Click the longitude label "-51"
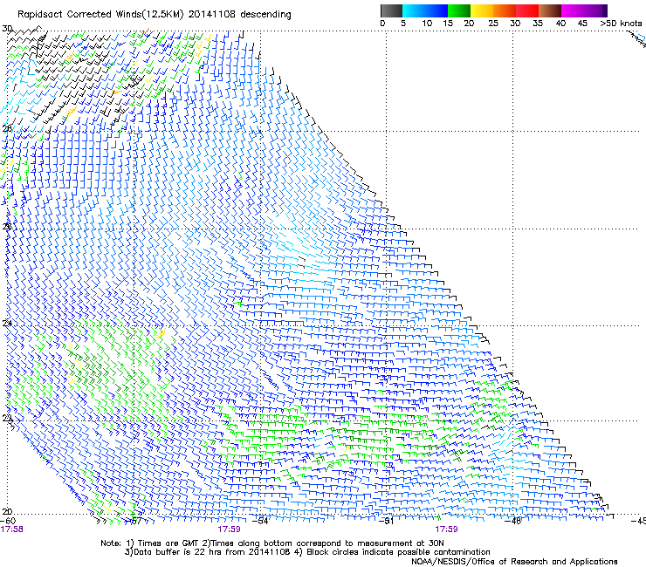The image size is (646, 567). [x=387, y=521]
